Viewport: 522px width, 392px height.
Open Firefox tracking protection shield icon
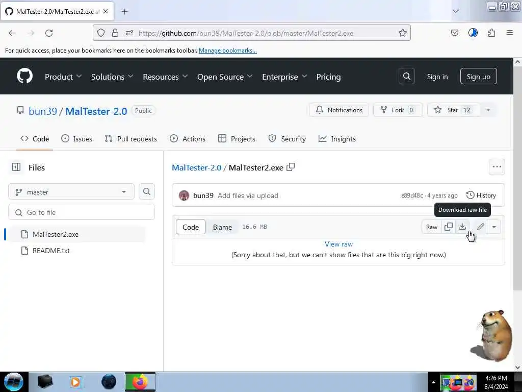point(101,33)
